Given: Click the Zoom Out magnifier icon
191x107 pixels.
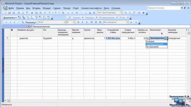Looking at the screenshot, I should coord(130,12).
